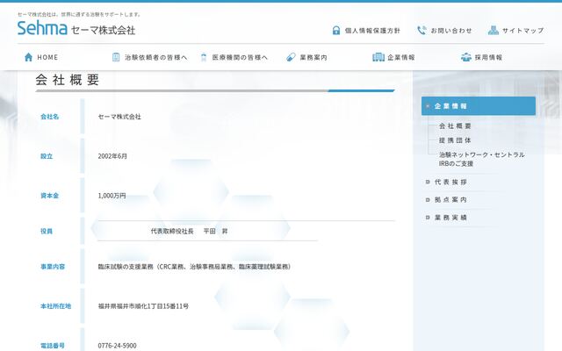This screenshot has width=562, height=351.
Task: Open the お問い合わせ contact link
Action: [451, 31]
